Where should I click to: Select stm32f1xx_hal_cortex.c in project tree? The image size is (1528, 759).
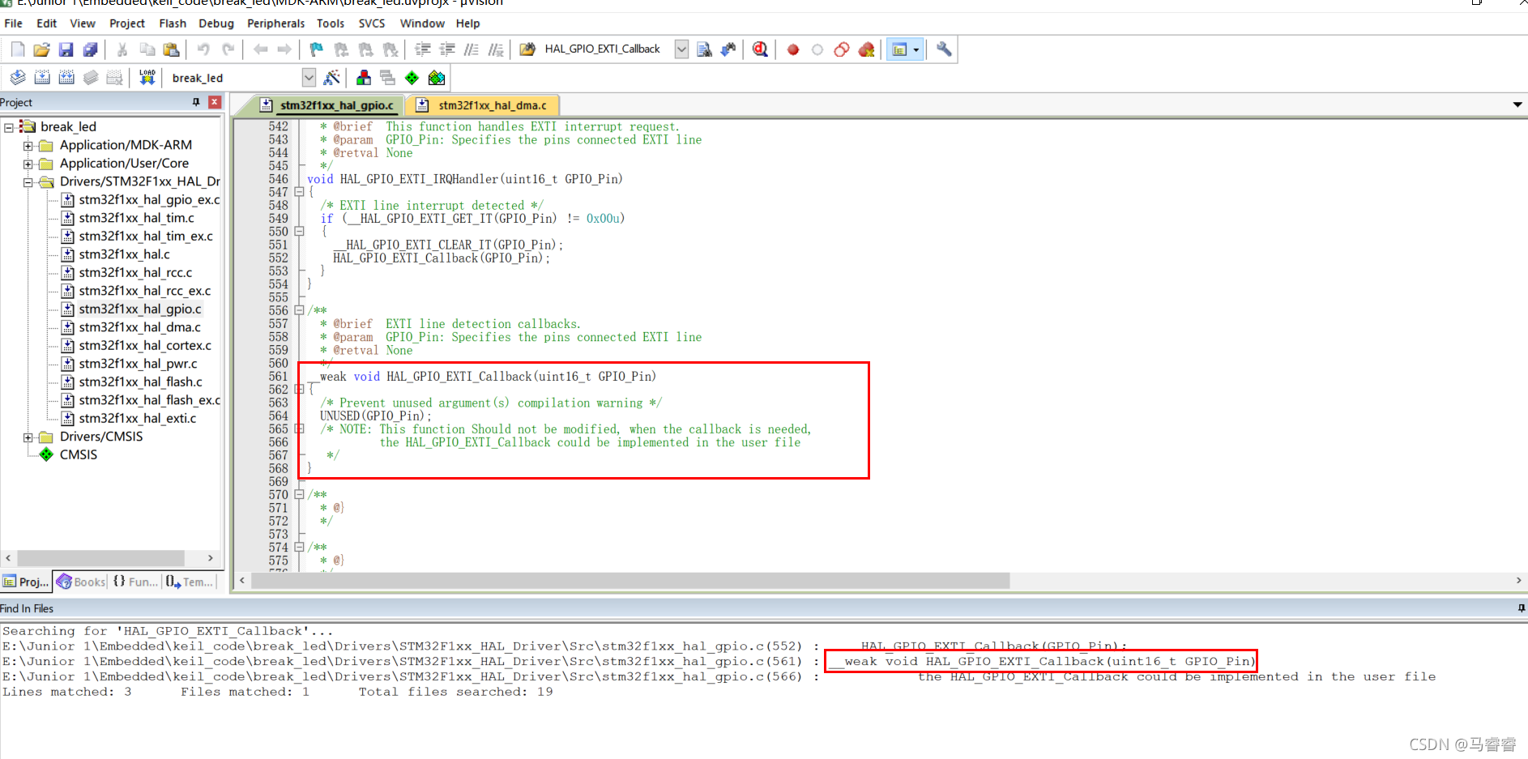pos(144,346)
